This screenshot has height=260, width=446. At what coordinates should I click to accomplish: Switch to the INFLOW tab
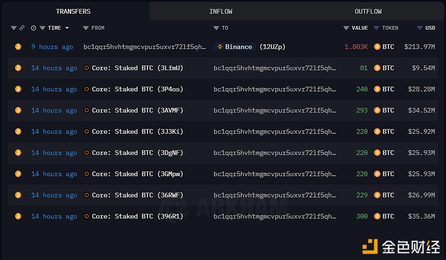tap(221, 11)
